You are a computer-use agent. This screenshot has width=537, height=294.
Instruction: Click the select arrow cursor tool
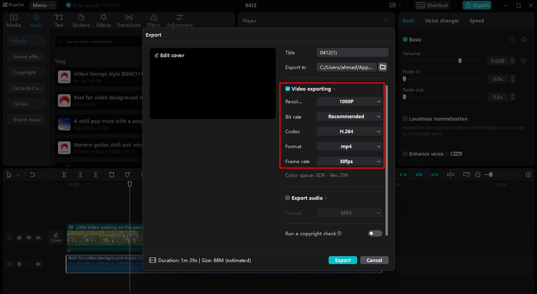click(9, 175)
